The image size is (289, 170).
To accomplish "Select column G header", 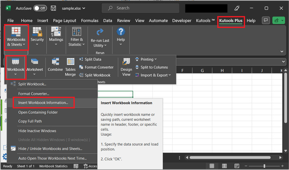I will click(x=202, y=70).
